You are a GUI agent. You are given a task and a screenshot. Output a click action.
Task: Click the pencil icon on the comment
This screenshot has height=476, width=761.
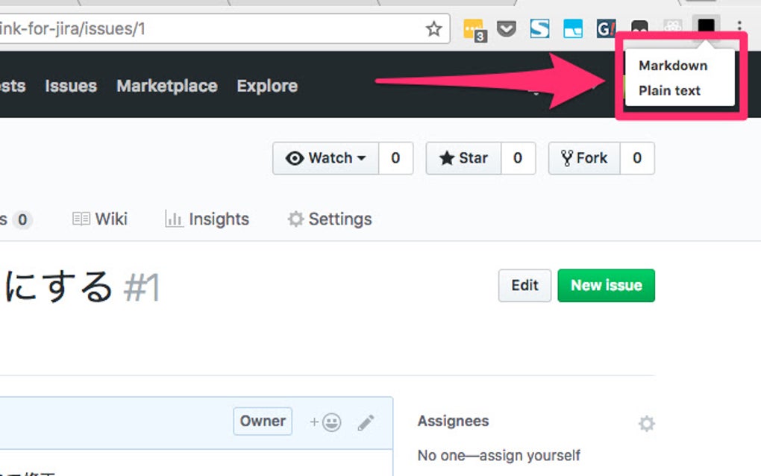coord(366,422)
